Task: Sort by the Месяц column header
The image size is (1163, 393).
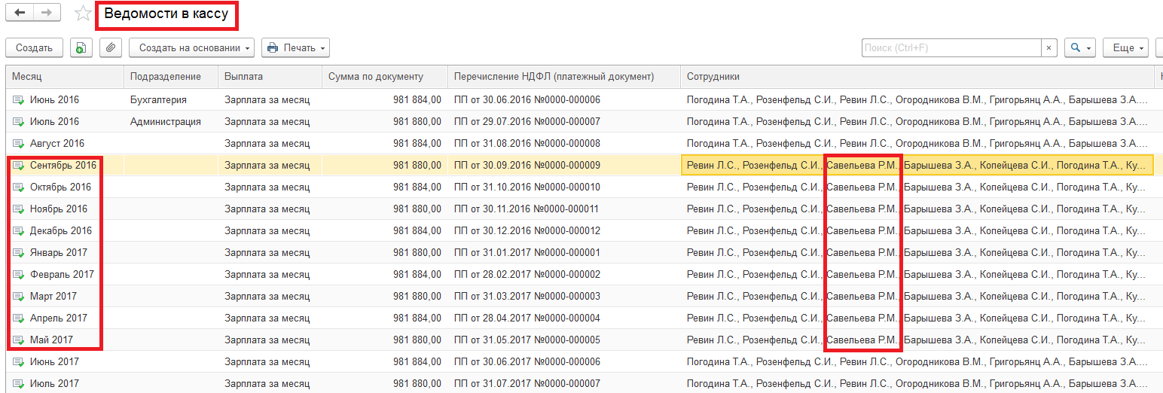Action: pos(65,77)
